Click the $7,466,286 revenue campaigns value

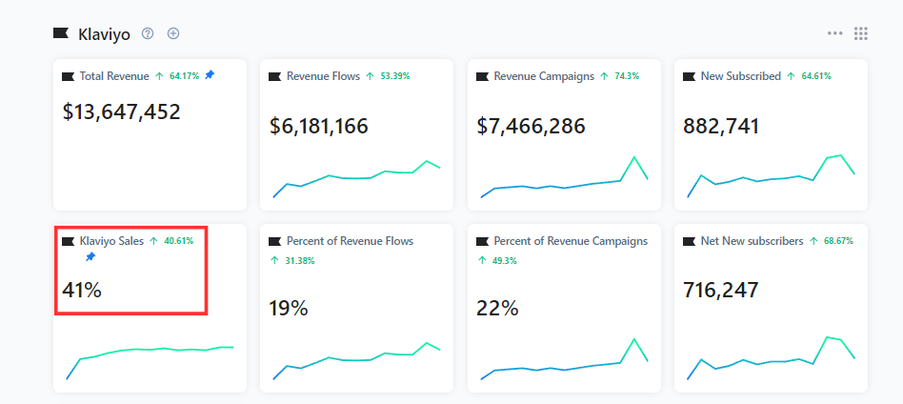tap(531, 126)
